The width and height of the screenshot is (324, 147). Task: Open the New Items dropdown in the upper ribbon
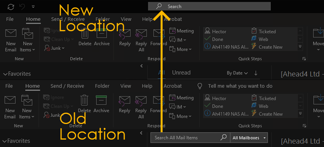click(27, 41)
